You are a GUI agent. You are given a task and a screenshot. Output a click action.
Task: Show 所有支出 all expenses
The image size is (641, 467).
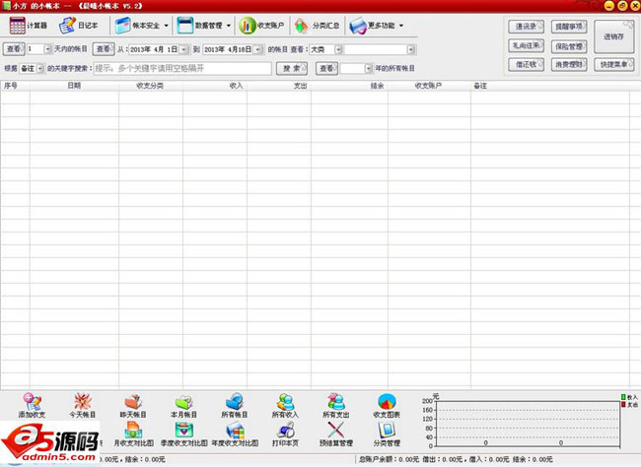click(336, 405)
